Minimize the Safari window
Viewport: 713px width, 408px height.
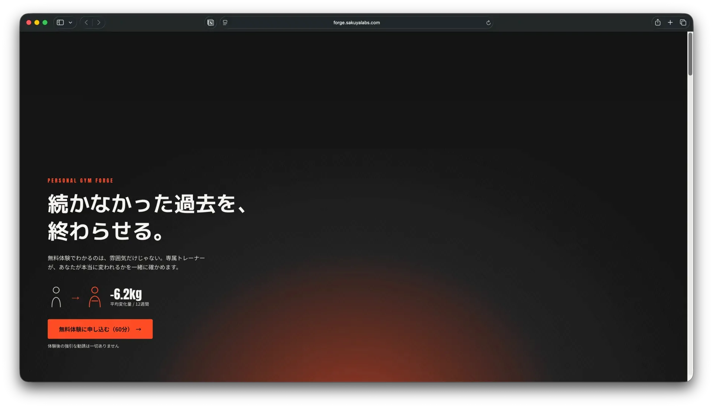pos(37,23)
